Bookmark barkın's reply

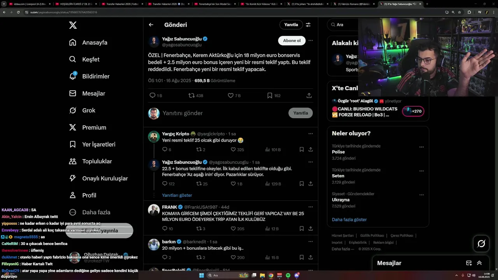[x=302, y=257]
